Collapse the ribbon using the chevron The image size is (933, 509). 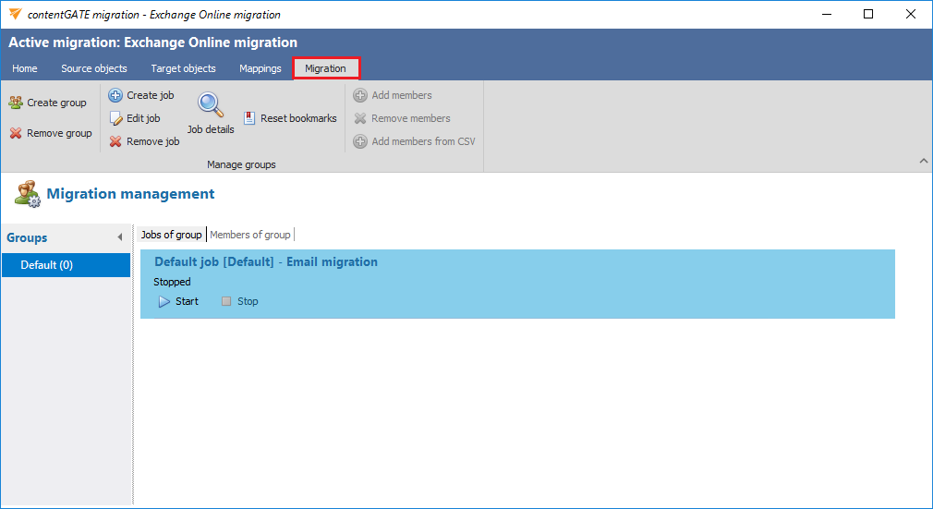click(x=923, y=162)
